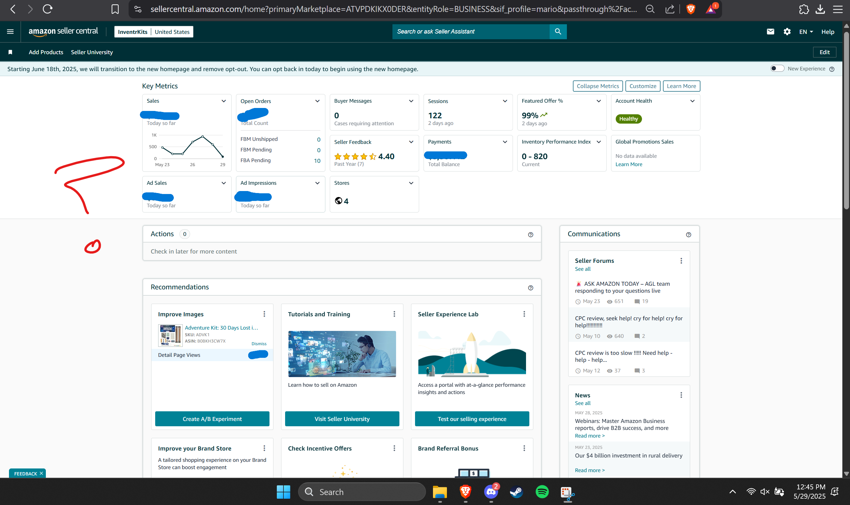850x505 pixels.
Task: Click the magnifier search button beside Seller Assistant
Action: (558, 32)
